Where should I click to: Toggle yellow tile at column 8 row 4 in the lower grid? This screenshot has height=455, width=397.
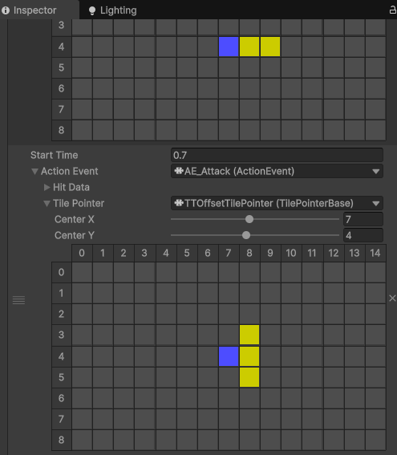(x=249, y=356)
